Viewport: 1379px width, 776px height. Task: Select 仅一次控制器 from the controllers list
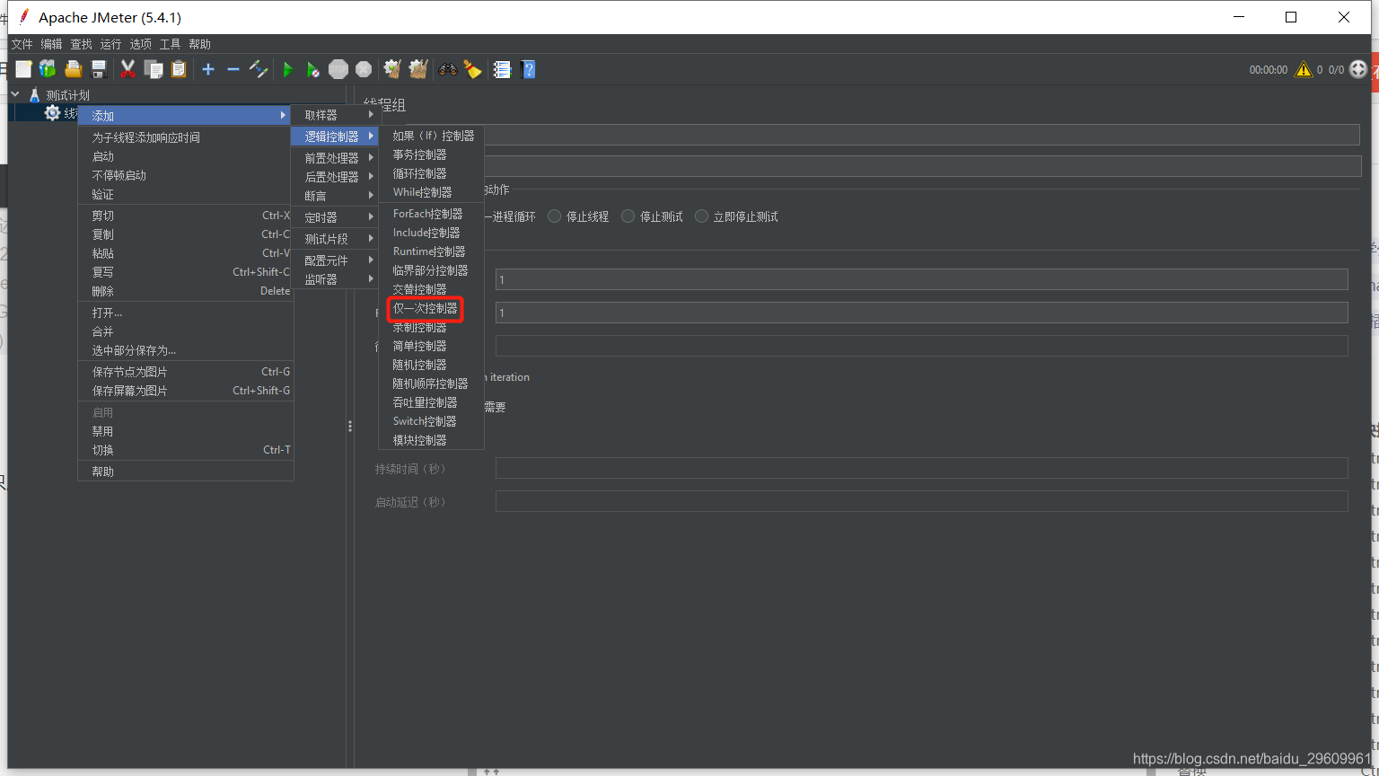tap(424, 308)
